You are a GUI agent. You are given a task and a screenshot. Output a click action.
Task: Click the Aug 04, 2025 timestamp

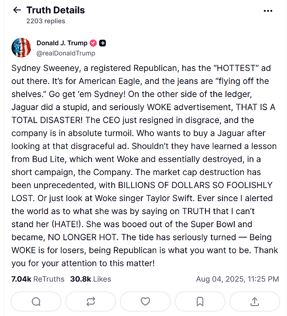coord(237,279)
